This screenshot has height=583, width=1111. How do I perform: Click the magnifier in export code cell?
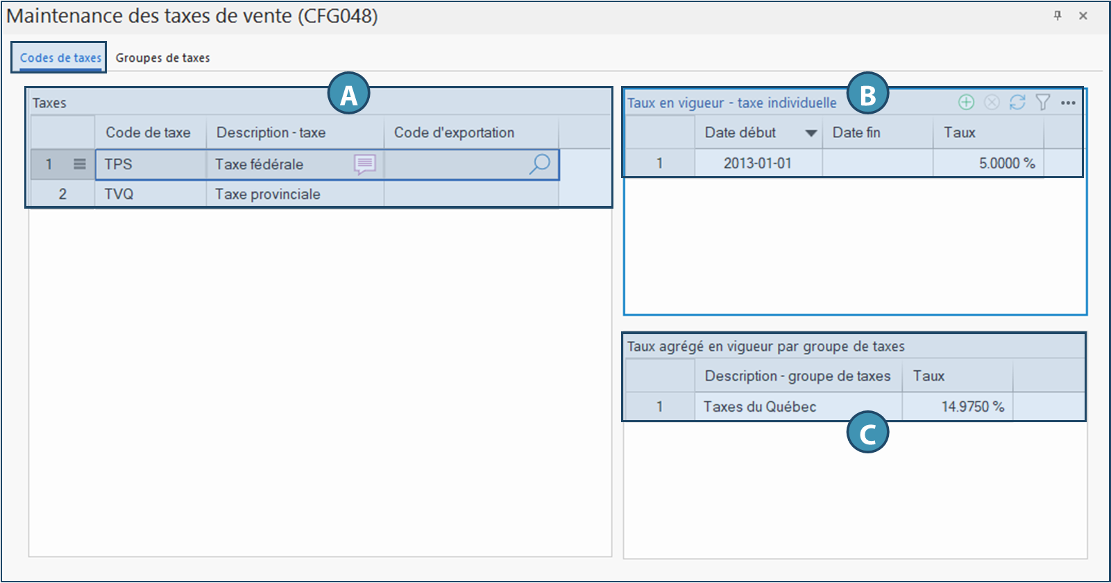coord(539,164)
